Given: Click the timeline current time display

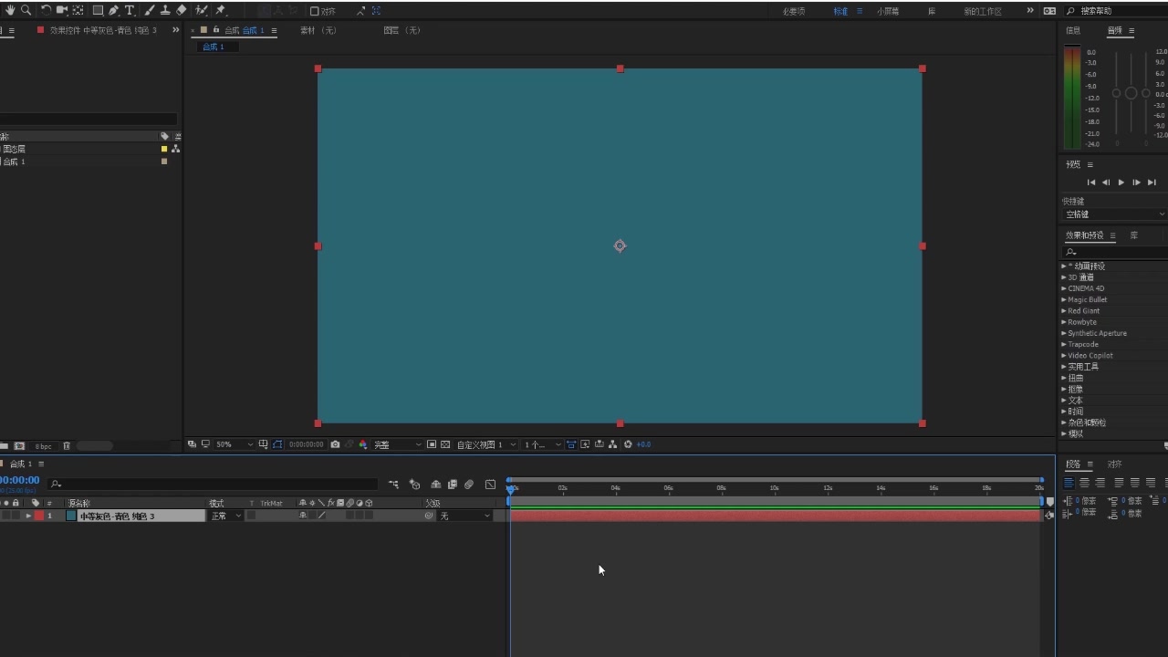Looking at the screenshot, I should (18, 480).
